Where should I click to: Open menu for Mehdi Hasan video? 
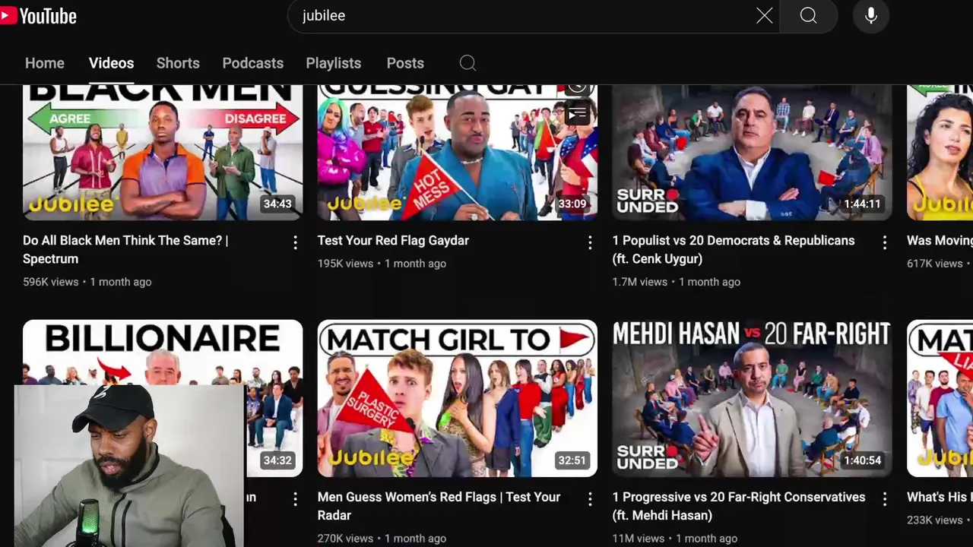click(x=884, y=499)
